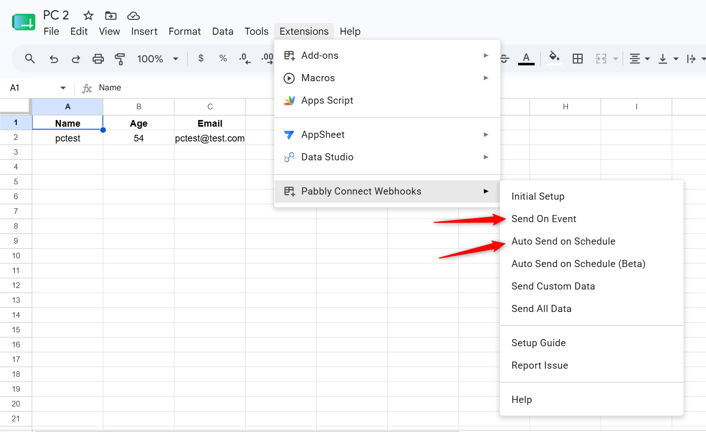This screenshot has height=432, width=706.
Task: Expand the horizontal align dropdown
Action: click(x=639, y=59)
